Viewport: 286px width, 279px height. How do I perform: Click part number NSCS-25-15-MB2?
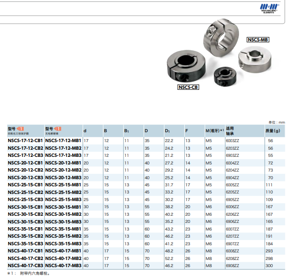click(x=63, y=192)
